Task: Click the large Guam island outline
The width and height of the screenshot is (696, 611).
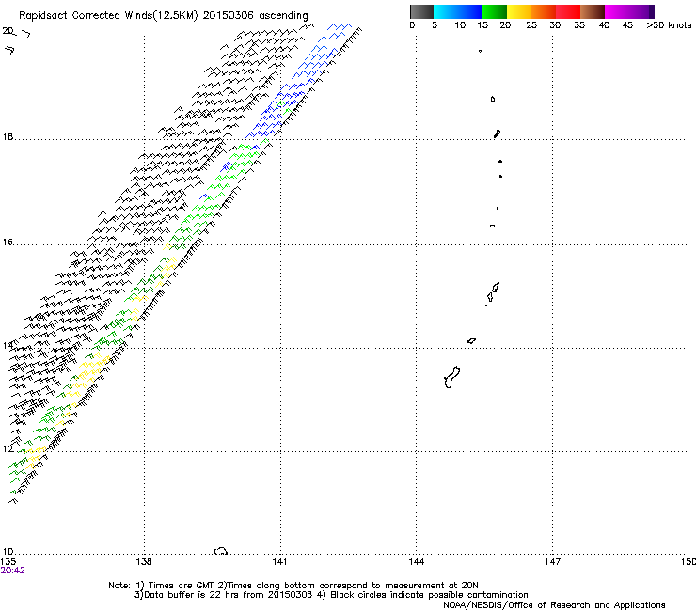Action: [451, 377]
